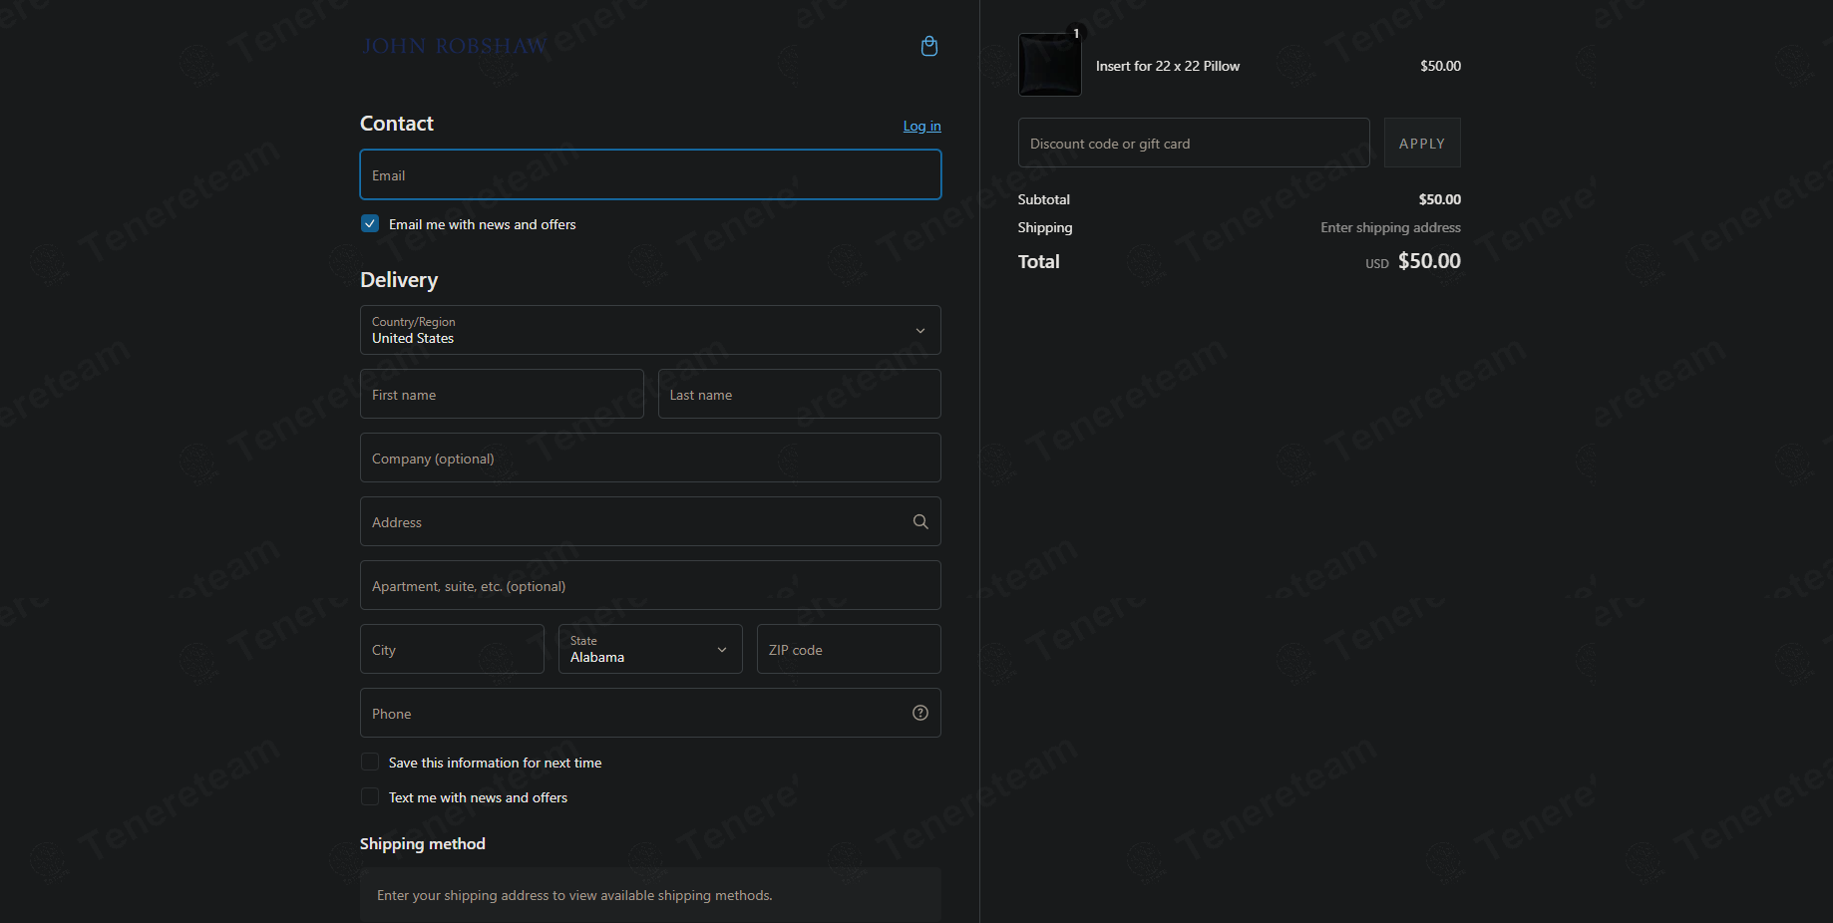Click the phone field help question icon
Image resolution: width=1833 pixels, height=923 pixels.
pos(920,713)
